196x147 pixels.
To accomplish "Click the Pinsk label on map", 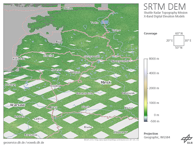I will 85,107.
